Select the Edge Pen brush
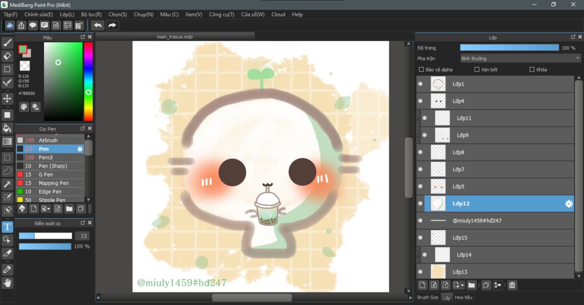Image resolution: width=584 pixels, height=305 pixels. pyautogui.click(x=50, y=192)
